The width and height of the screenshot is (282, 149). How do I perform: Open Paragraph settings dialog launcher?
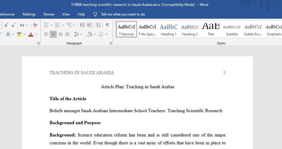pyautogui.click(x=111, y=43)
